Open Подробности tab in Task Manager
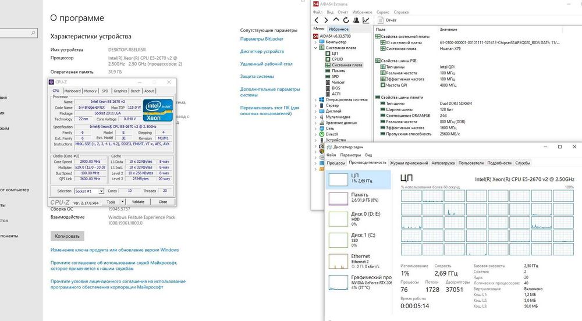The width and height of the screenshot is (582, 321). [499, 163]
